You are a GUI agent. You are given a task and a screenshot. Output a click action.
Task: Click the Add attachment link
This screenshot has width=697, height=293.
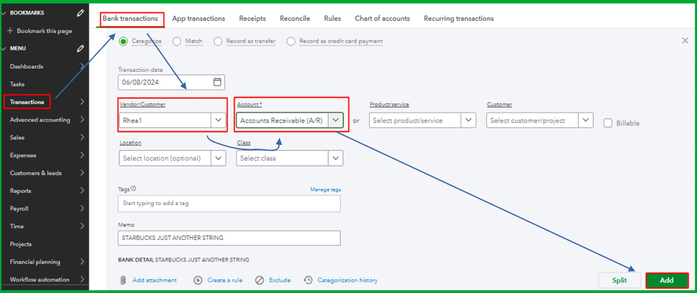click(x=155, y=280)
